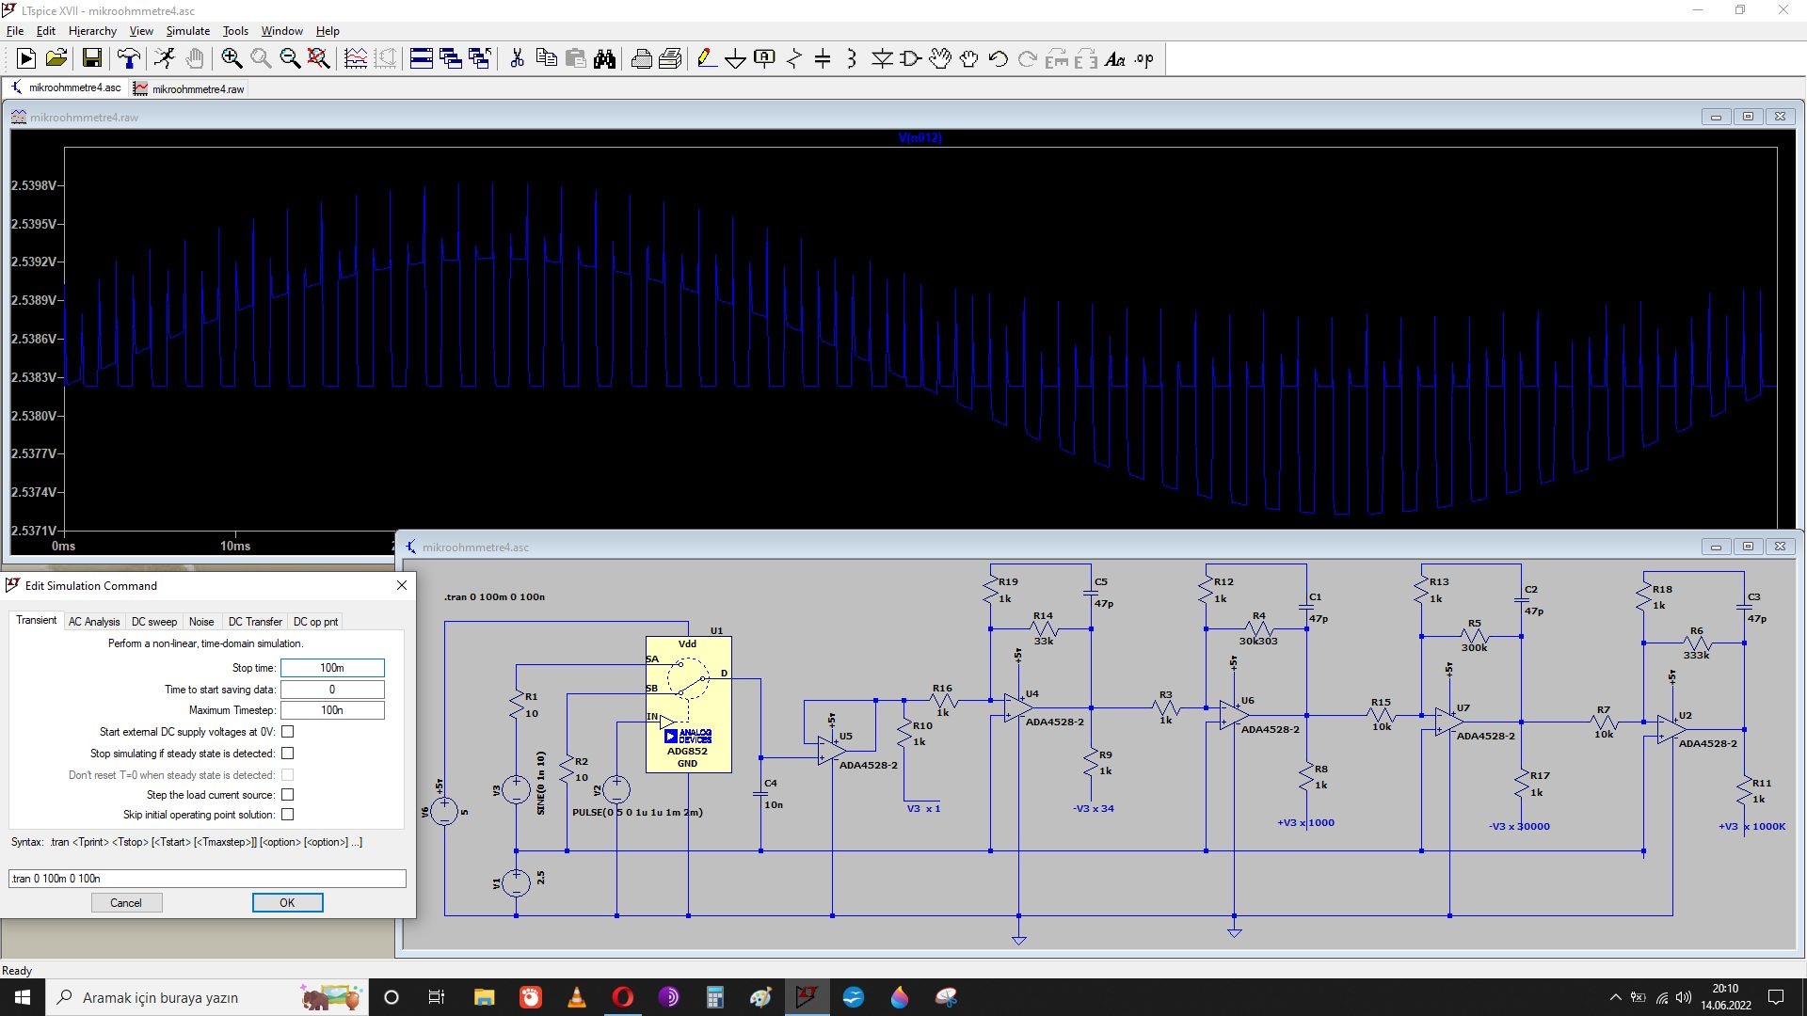Check Skip initial operating point solution

tap(288, 815)
